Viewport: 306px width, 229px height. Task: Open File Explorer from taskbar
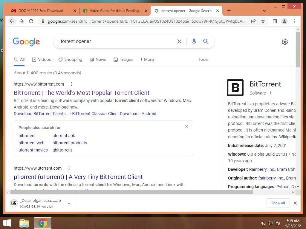tap(24, 223)
